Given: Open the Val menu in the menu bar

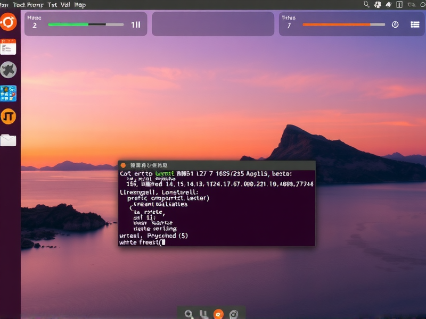Looking at the screenshot, I should 65,5.
